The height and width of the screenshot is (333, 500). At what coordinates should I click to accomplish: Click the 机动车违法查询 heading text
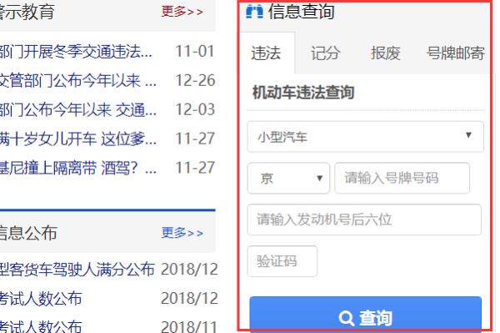pos(303,93)
